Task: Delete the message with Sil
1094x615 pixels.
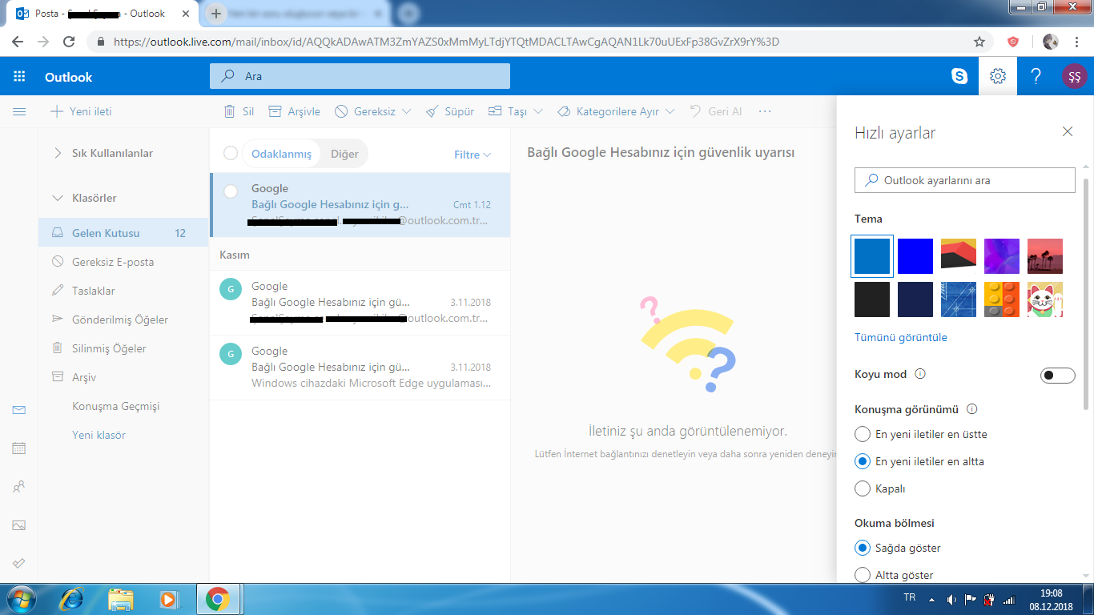Action: 239,111
